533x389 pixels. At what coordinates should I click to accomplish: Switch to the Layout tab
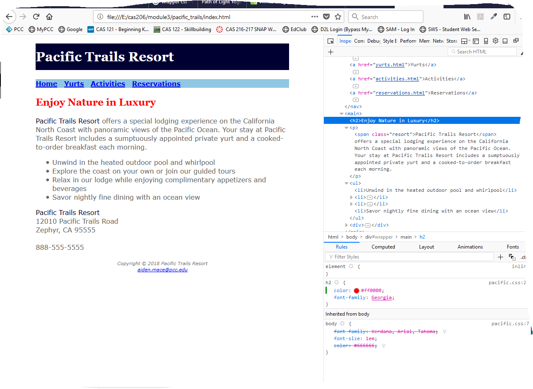pos(426,247)
